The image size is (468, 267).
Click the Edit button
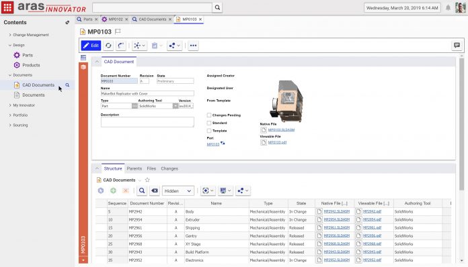(91, 45)
